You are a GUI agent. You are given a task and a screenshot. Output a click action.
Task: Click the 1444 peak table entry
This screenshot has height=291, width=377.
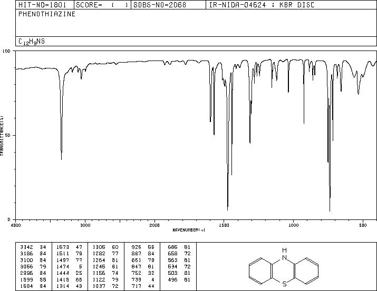pos(69,273)
